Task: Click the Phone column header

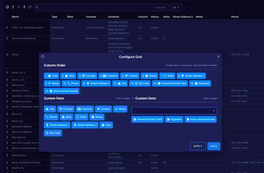Action: coord(235,17)
